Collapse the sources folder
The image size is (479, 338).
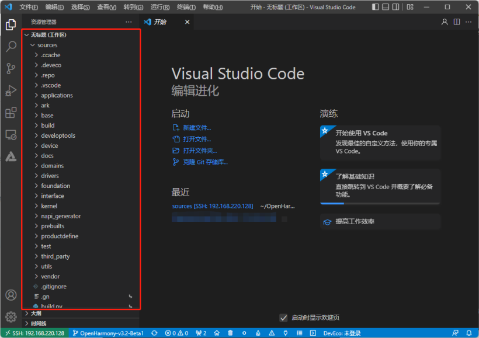click(47, 45)
